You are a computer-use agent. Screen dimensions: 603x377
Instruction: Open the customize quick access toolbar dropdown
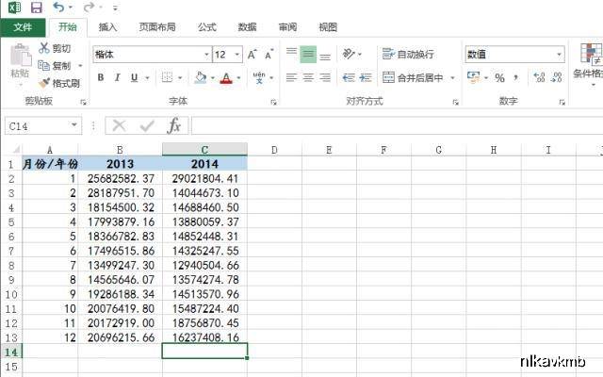click(x=115, y=8)
